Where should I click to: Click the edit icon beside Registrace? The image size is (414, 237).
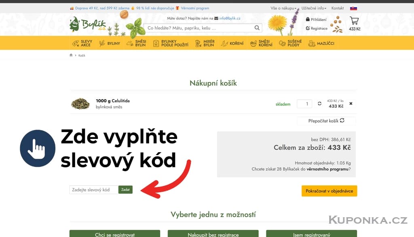pos(308,28)
